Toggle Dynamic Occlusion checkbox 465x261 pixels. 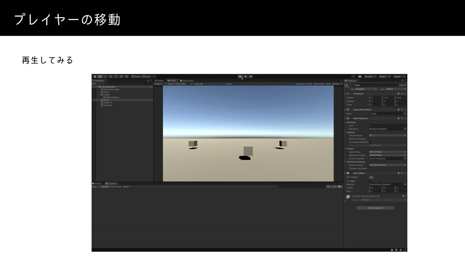370,169
